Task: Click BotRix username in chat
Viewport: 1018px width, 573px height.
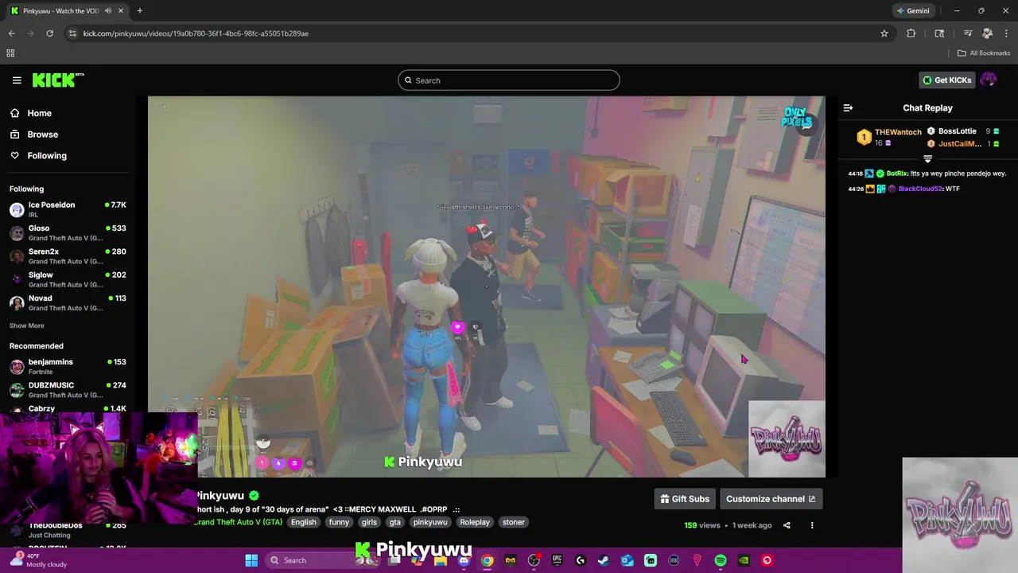Action: point(896,173)
